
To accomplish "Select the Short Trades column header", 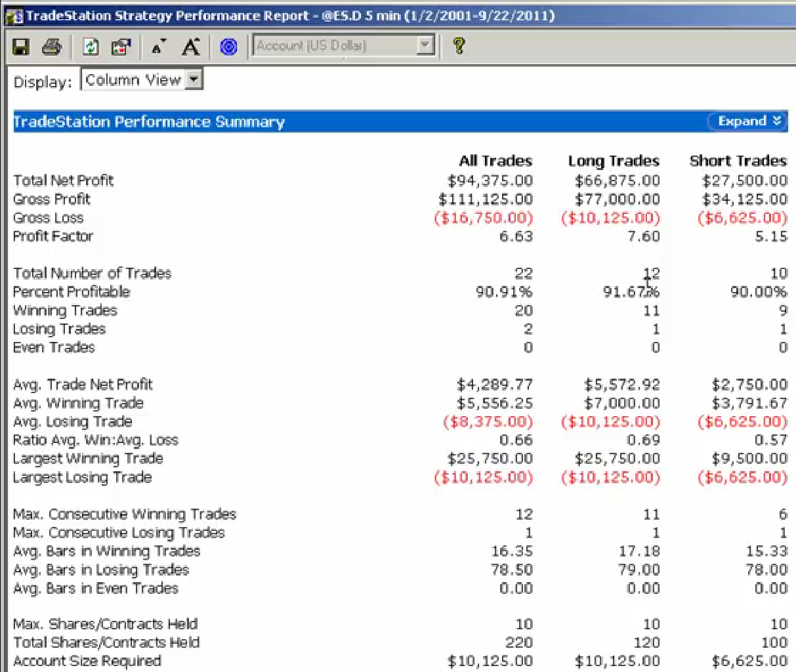I will click(x=738, y=161).
